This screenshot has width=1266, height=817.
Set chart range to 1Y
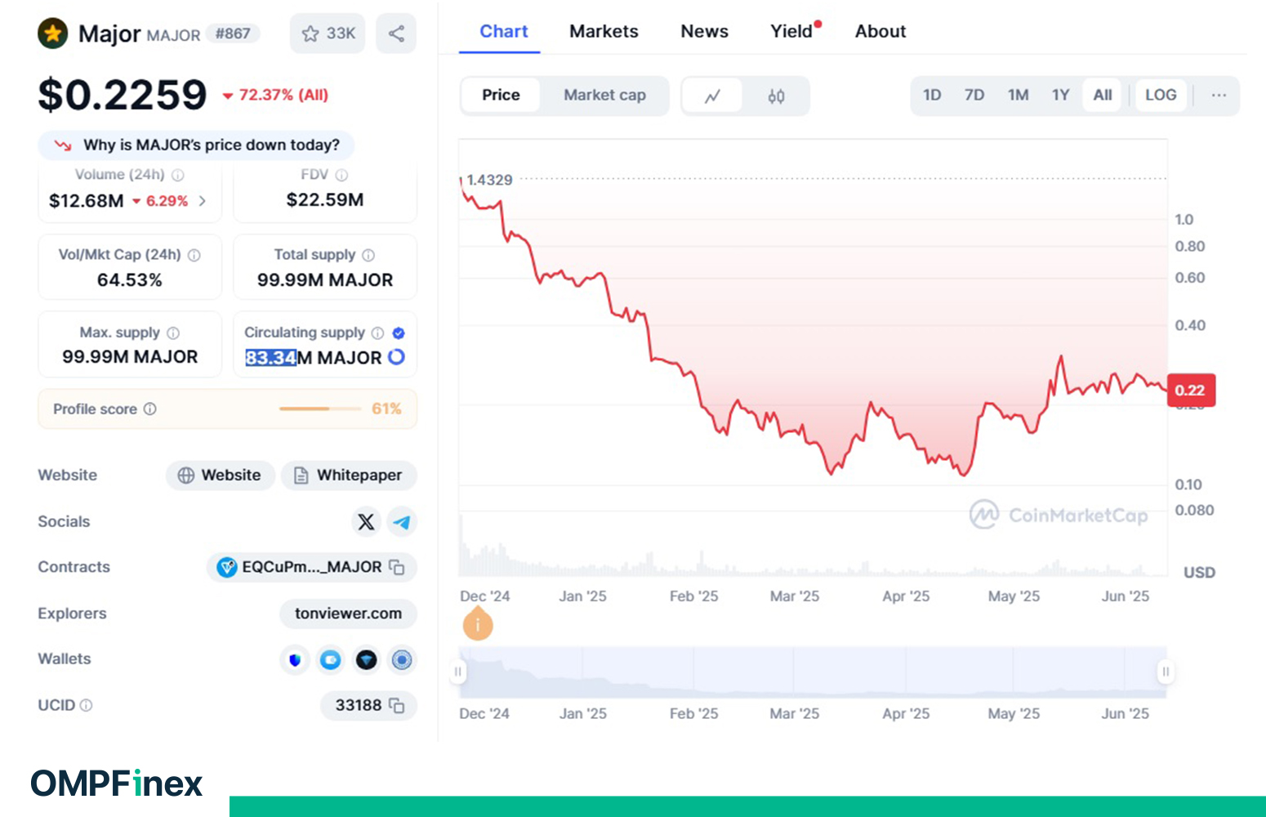tap(1060, 95)
